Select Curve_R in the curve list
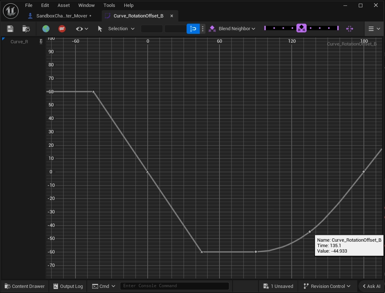The image size is (385, 293). [19, 42]
